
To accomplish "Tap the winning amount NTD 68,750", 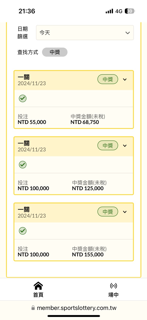I will pyautogui.click(x=85, y=122).
